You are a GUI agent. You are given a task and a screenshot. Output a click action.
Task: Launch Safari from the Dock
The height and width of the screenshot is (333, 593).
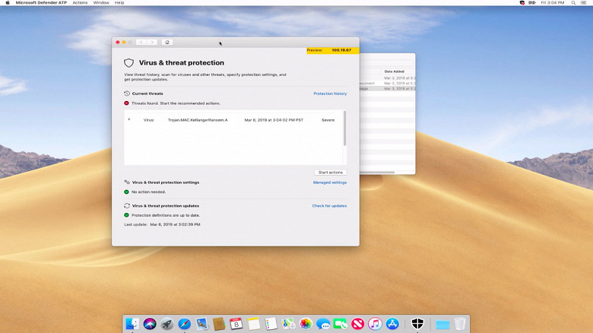pos(185,324)
